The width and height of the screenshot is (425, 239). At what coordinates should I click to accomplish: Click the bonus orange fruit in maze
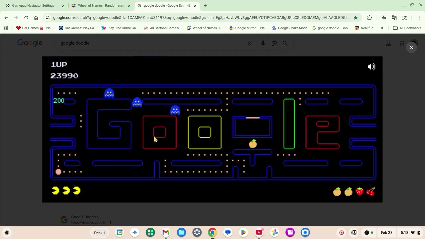pos(253,144)
